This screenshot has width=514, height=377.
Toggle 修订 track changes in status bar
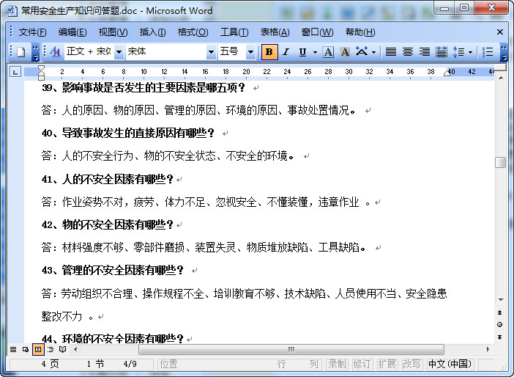(362, 364)
